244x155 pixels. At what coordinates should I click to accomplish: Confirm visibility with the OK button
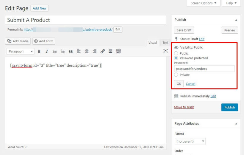coord(179,84)
